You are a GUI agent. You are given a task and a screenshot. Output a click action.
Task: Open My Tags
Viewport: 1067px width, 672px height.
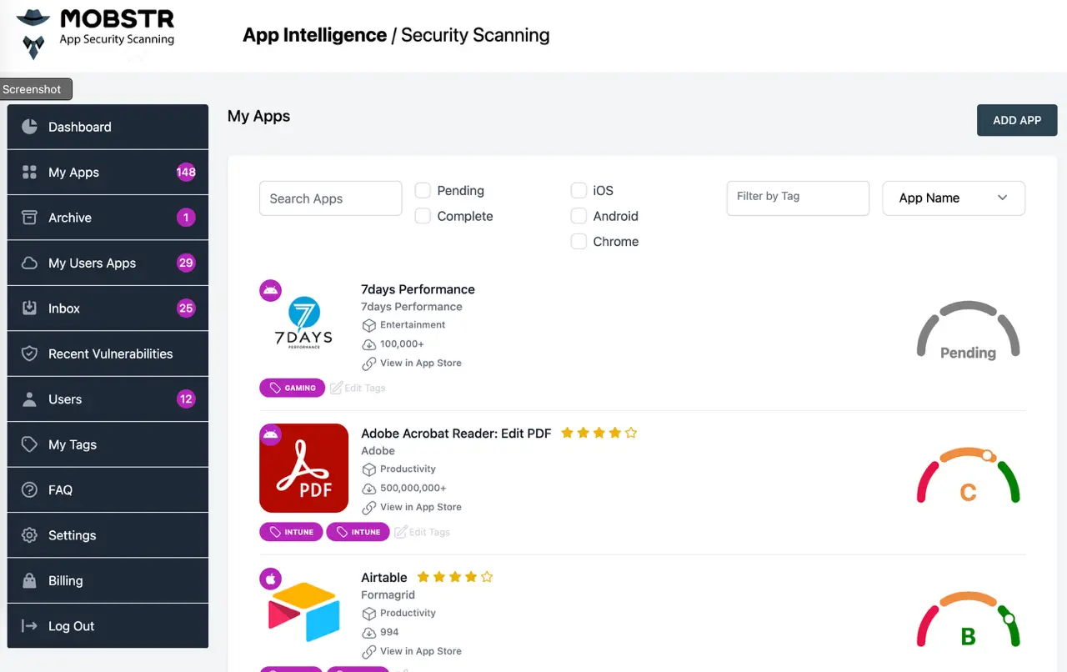tap(71, 444)
